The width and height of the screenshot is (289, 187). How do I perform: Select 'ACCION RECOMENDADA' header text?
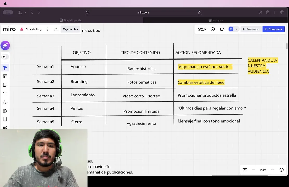198,52
